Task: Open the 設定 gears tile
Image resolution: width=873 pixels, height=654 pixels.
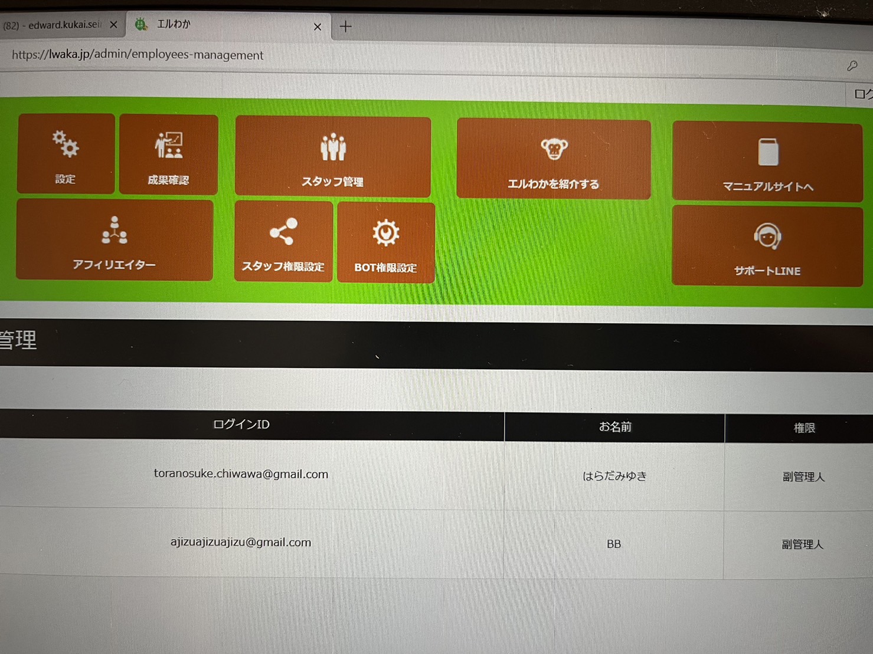Action: coord(66,153)
